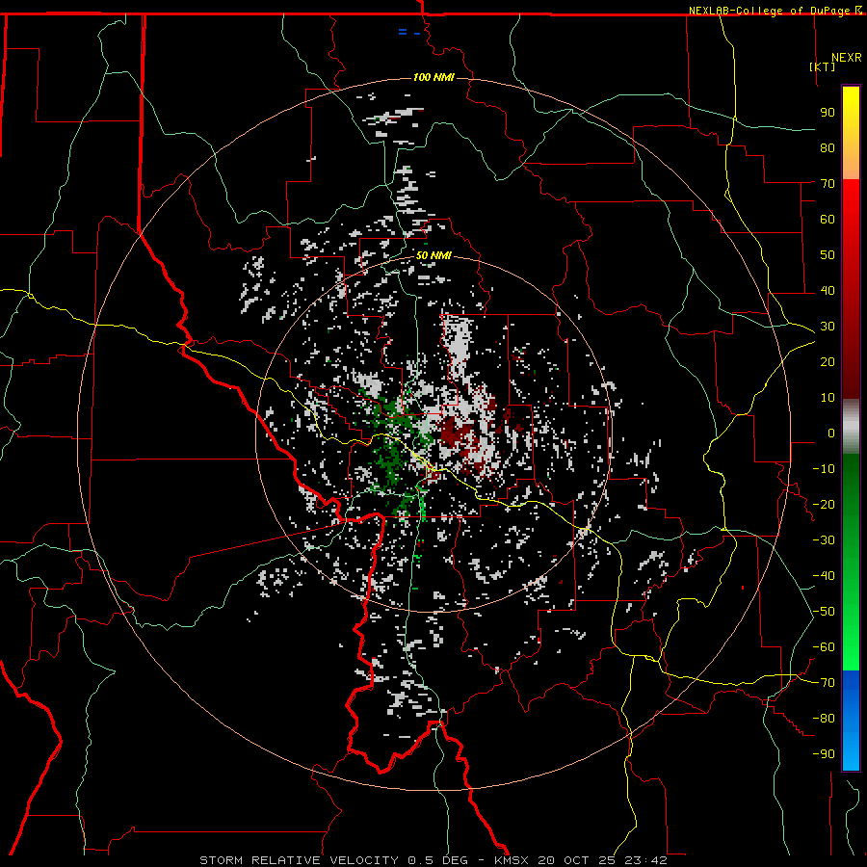Click the positive 80 value on velocity scale
867x867 pixels.
(x=828, y=147)
